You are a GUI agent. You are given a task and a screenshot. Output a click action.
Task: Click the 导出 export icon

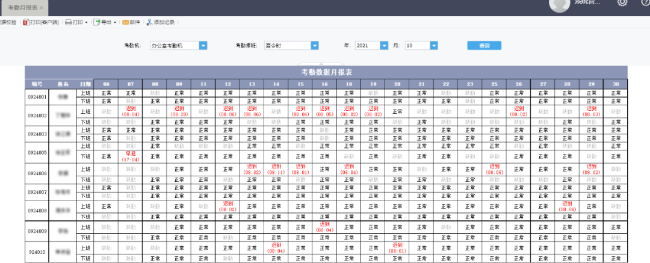pyautogui.click(x=96, y=22)
